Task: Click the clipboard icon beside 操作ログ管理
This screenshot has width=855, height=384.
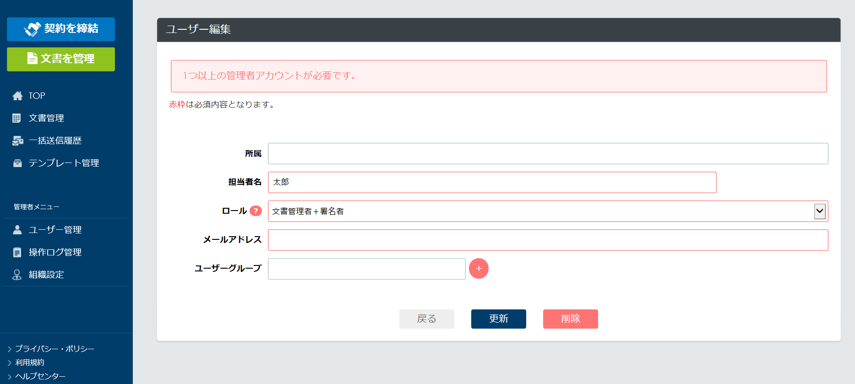Action: coord(17,252)
